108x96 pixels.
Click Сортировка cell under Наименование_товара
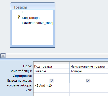point(88,76)
